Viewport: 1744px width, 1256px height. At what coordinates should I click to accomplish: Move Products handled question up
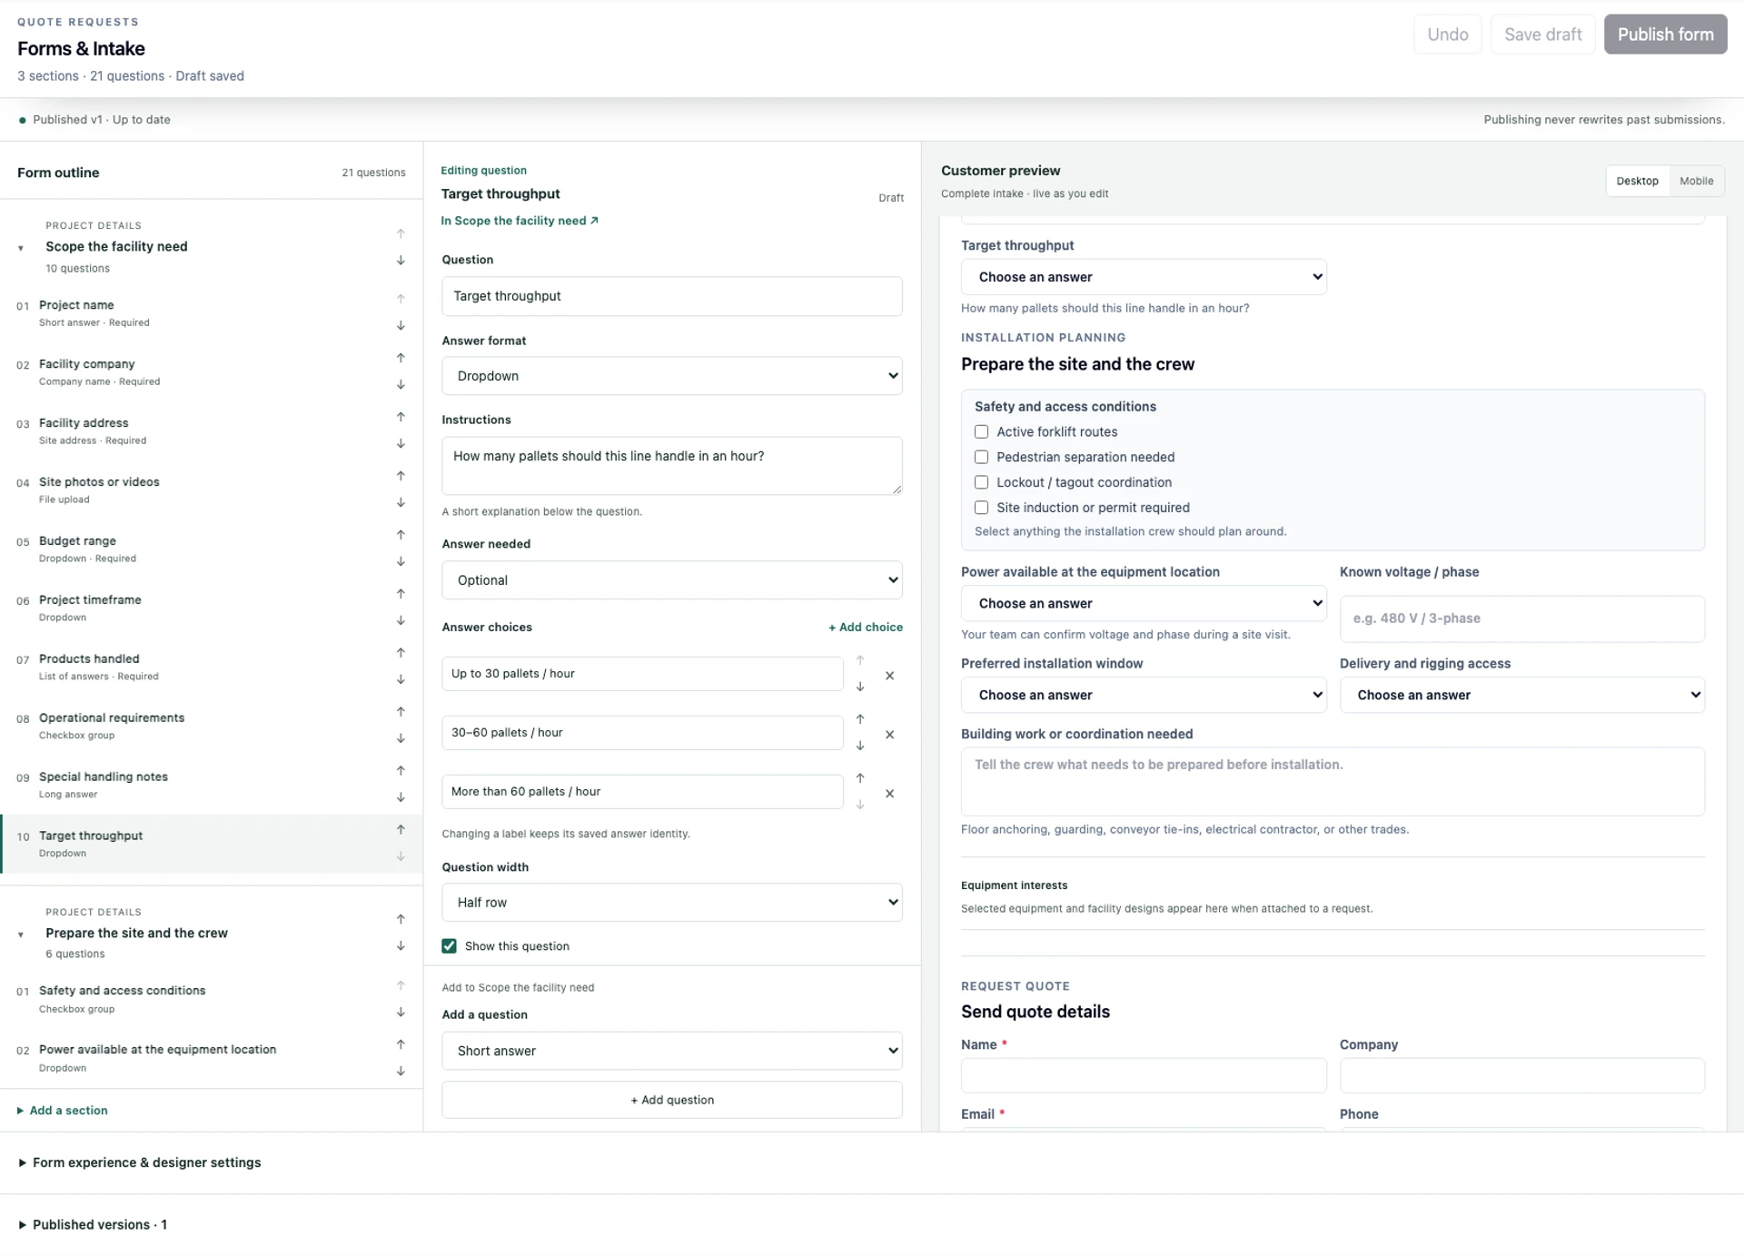[x=401, y=653]
